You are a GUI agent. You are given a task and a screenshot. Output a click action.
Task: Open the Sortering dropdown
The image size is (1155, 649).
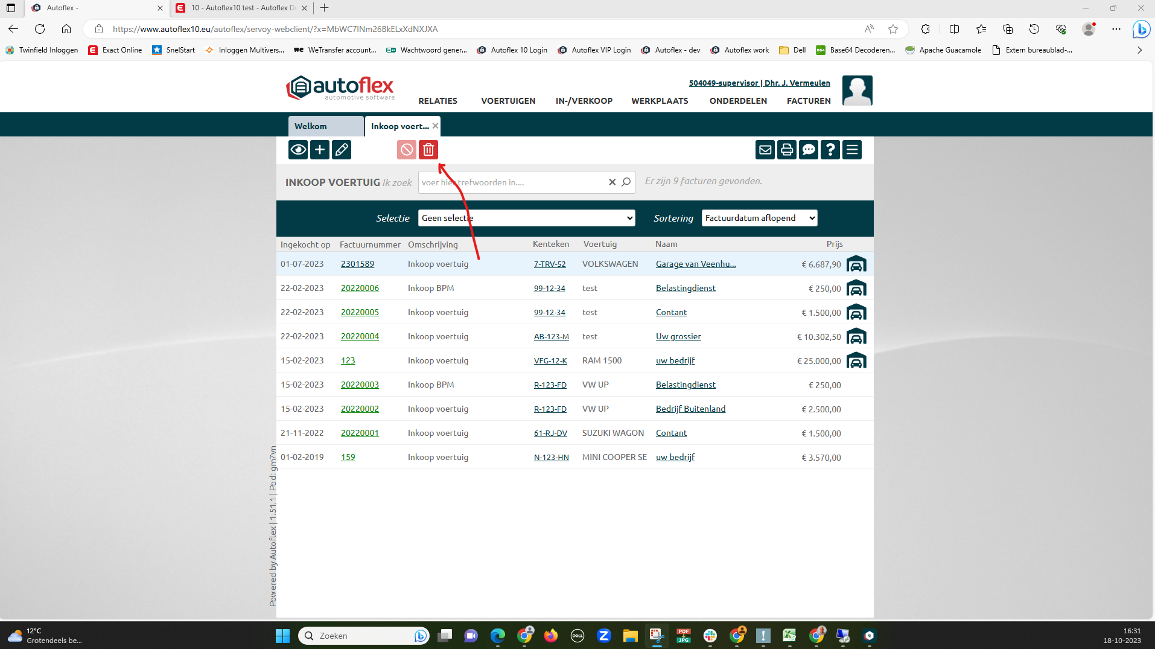(x=759, y=218)
